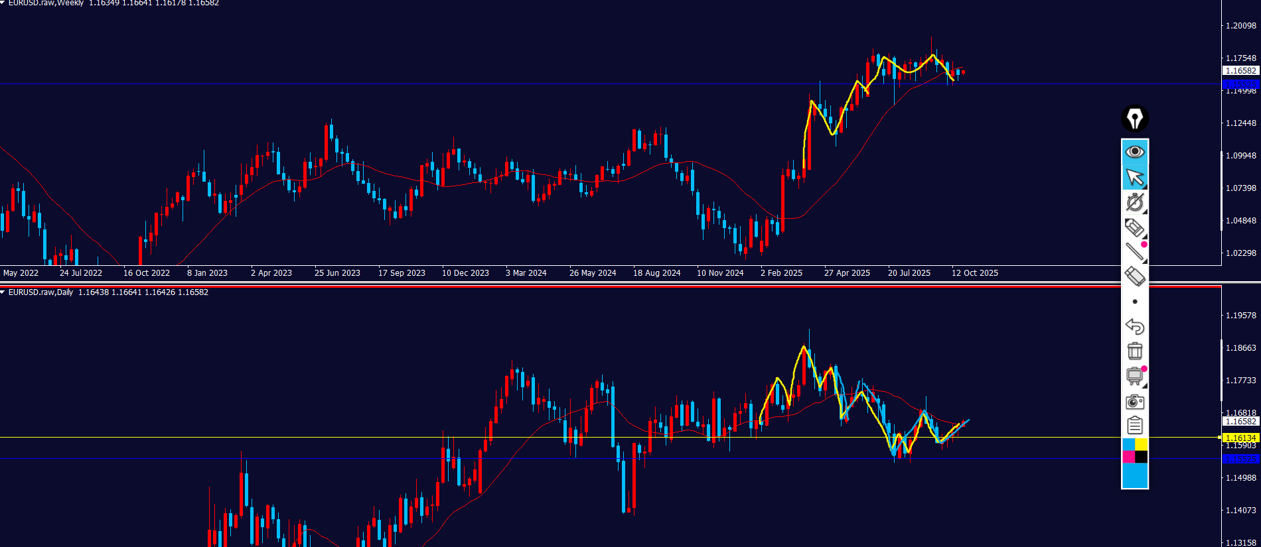
Task: Choose the straight line drawing tool
Action: (x=1135, y=251)
